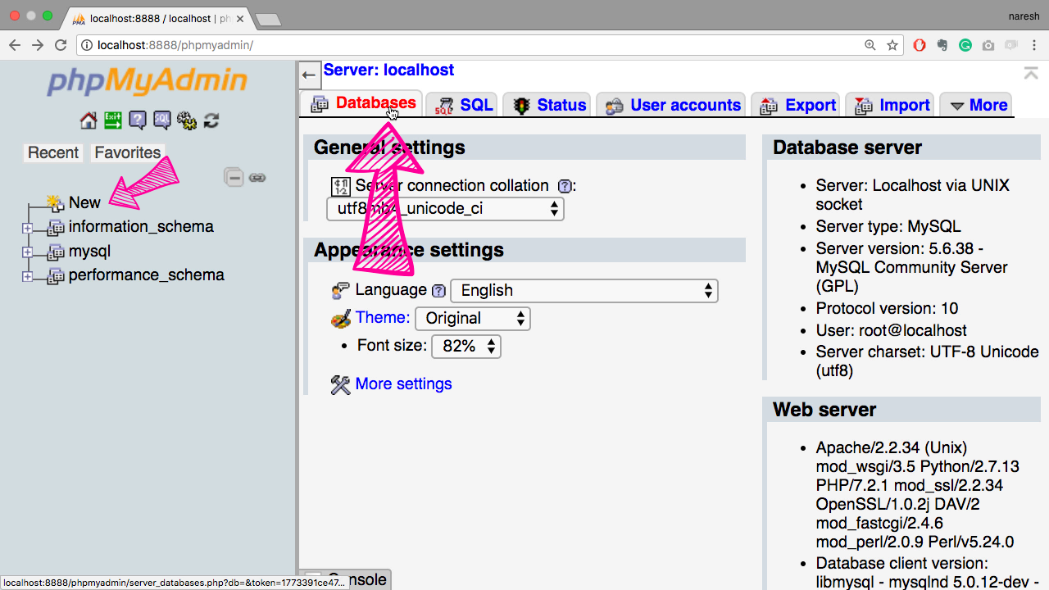This screenshot has width=1049, height=590.
Task: Click browser zoom magnifier icon in address bar
Action: [x=870, y=45]
